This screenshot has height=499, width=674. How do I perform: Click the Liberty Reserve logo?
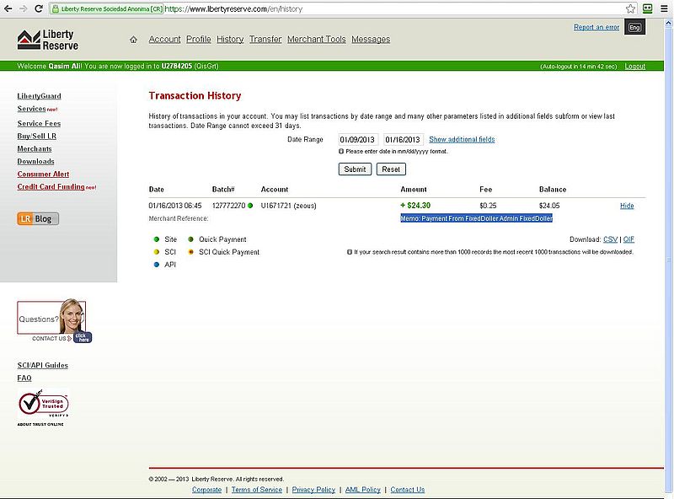coord(48,40)
